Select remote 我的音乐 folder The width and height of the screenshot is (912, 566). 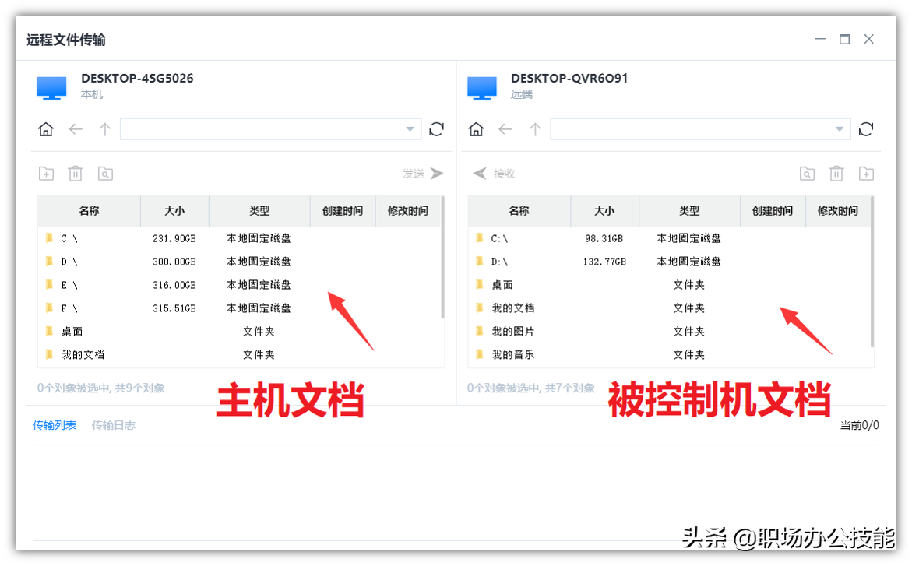(669, 355)
